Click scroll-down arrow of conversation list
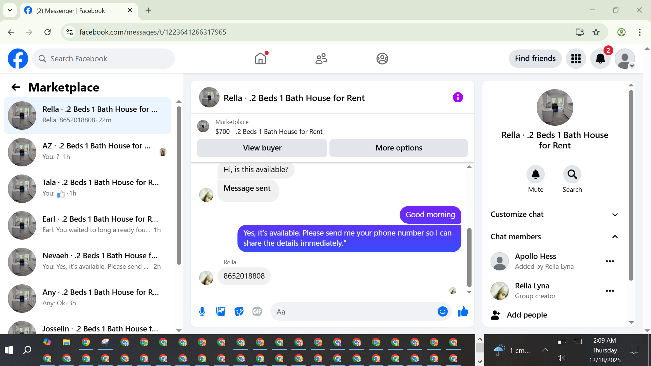 [179, 330]
